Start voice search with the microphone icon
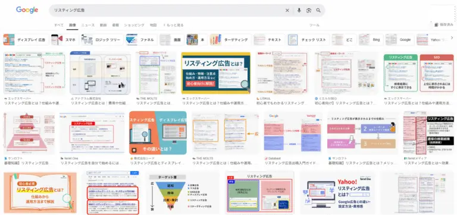Screen dimensions: 457x215 (299, 11)
